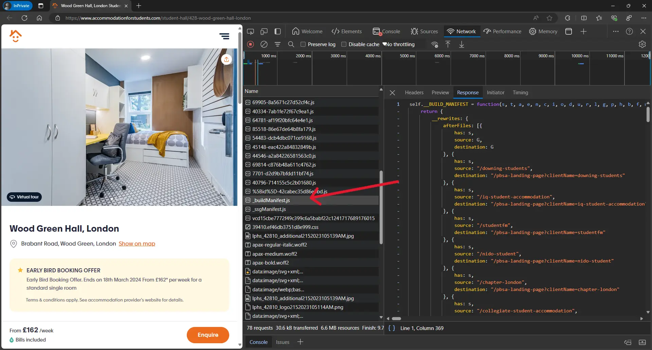Screen dimensions: 652x350
Task: Open network conditions panel
Action: (x=435, y=44)
